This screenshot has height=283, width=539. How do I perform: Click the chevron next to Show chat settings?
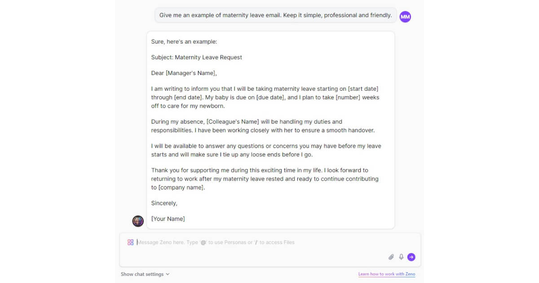point(168,274)
